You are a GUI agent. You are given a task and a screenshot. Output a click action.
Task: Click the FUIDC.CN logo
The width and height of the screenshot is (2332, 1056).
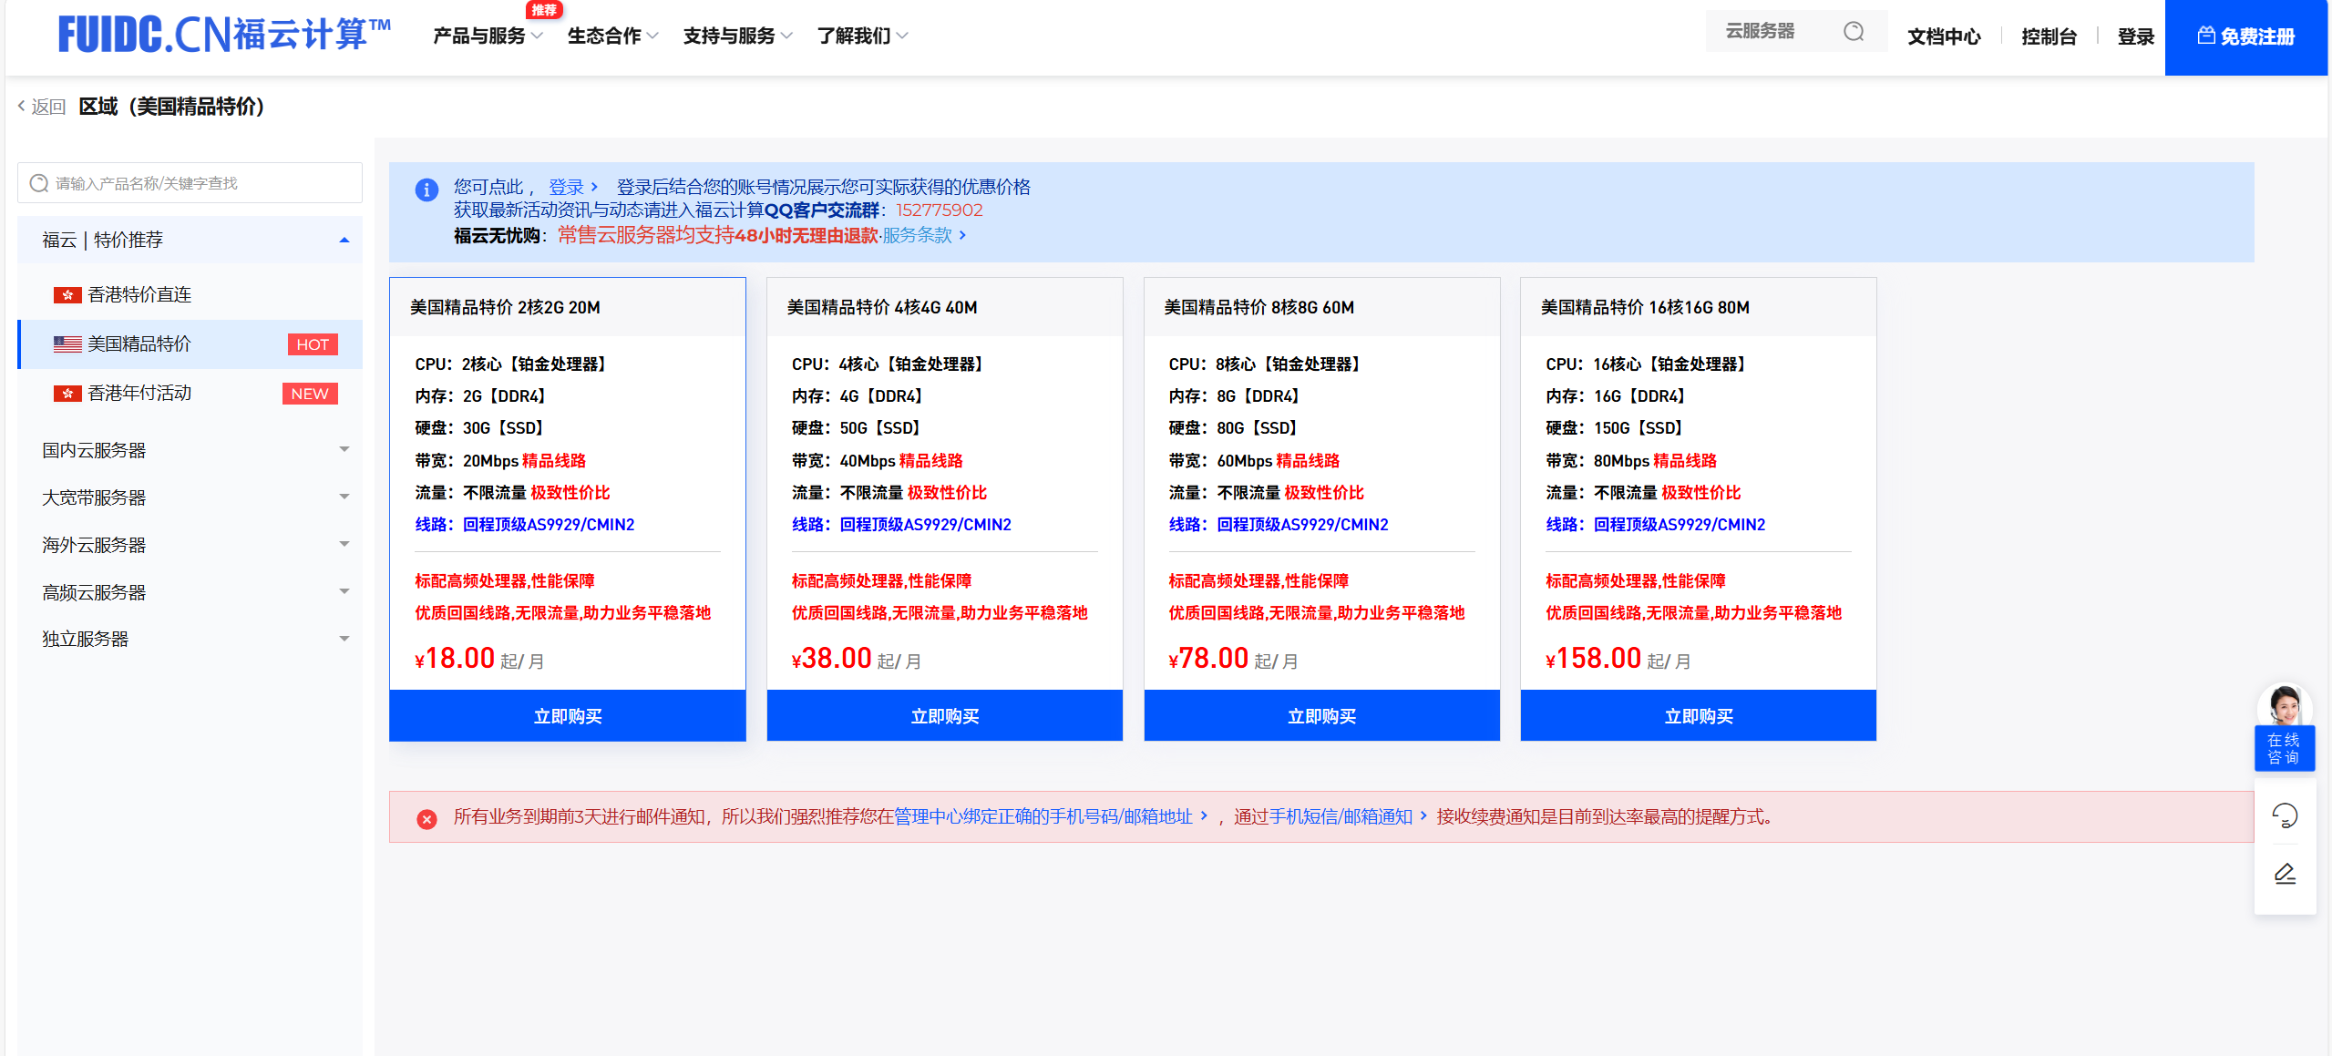[224, 35]
